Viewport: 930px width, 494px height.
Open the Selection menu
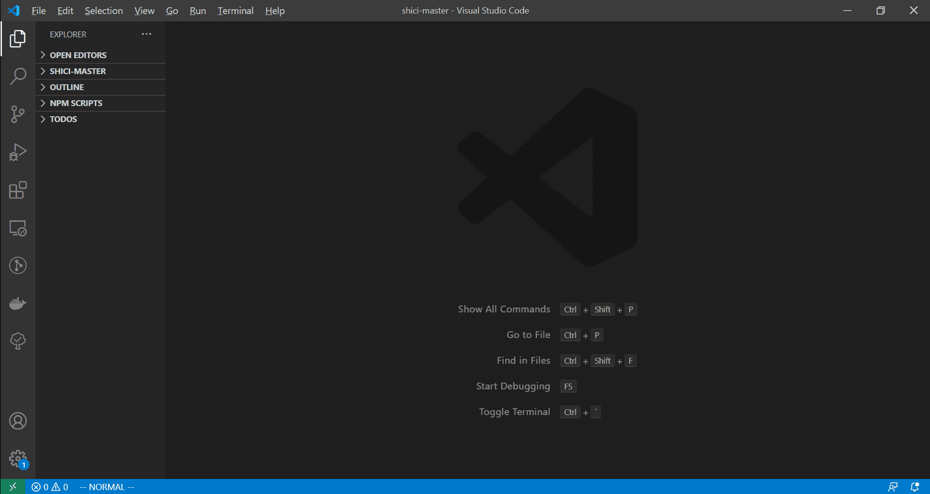[104, 11]
